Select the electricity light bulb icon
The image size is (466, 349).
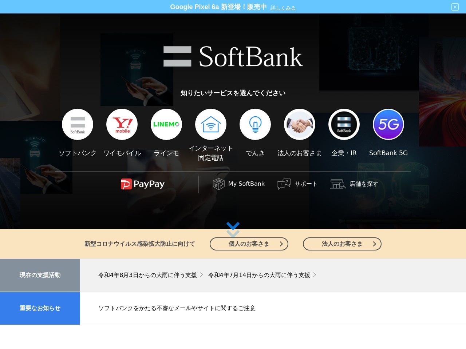click(x=255, y=124)
